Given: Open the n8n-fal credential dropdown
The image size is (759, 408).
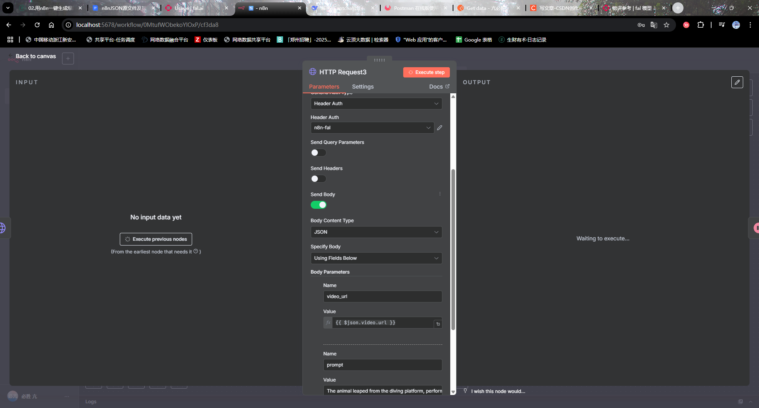Looking at the screenshot, I should coord(372,128).
